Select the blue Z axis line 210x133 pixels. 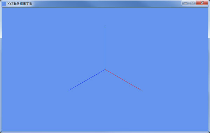(x=87, y=80)
